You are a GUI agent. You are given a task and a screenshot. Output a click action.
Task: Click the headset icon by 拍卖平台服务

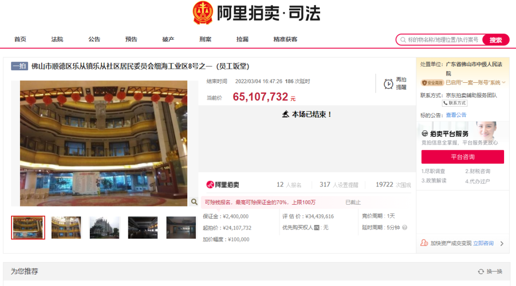(425, 134)
